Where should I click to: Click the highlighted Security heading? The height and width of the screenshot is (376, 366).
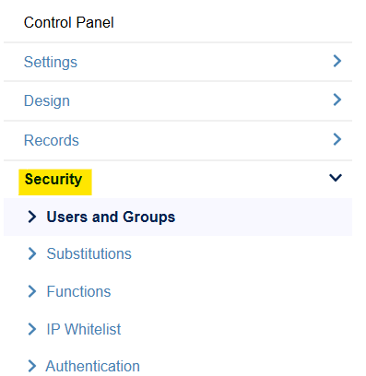point(53,179)
